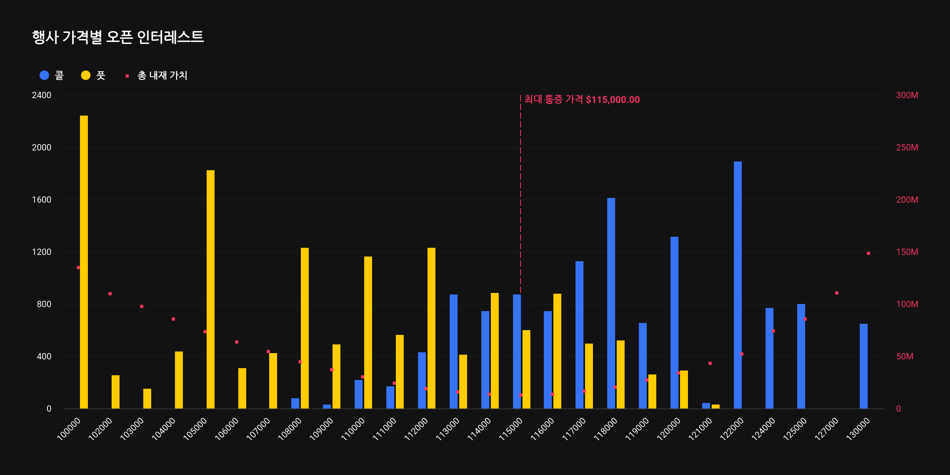The image size is (950, 475).
Task: Click the blue call bar at 118000
Action: (x=611, y=303)
